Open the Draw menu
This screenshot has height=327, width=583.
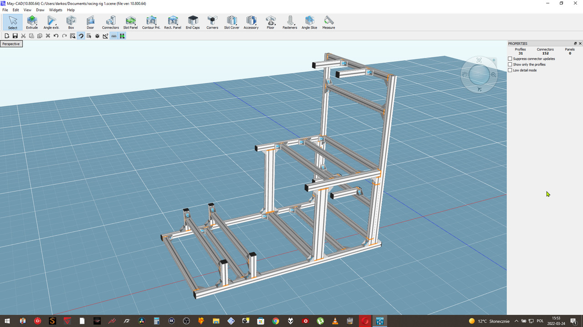point(40,10)
